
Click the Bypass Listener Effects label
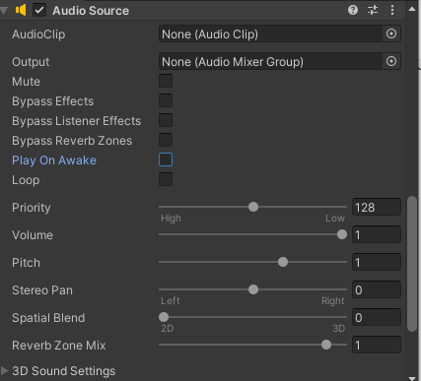coord(77,121)
